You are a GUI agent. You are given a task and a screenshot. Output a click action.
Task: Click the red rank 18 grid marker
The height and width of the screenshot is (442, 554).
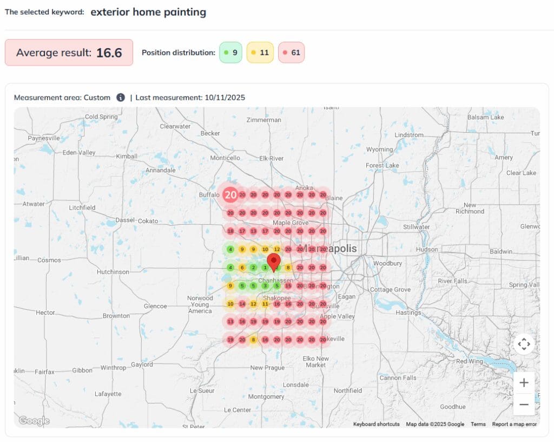coord(230,231)
